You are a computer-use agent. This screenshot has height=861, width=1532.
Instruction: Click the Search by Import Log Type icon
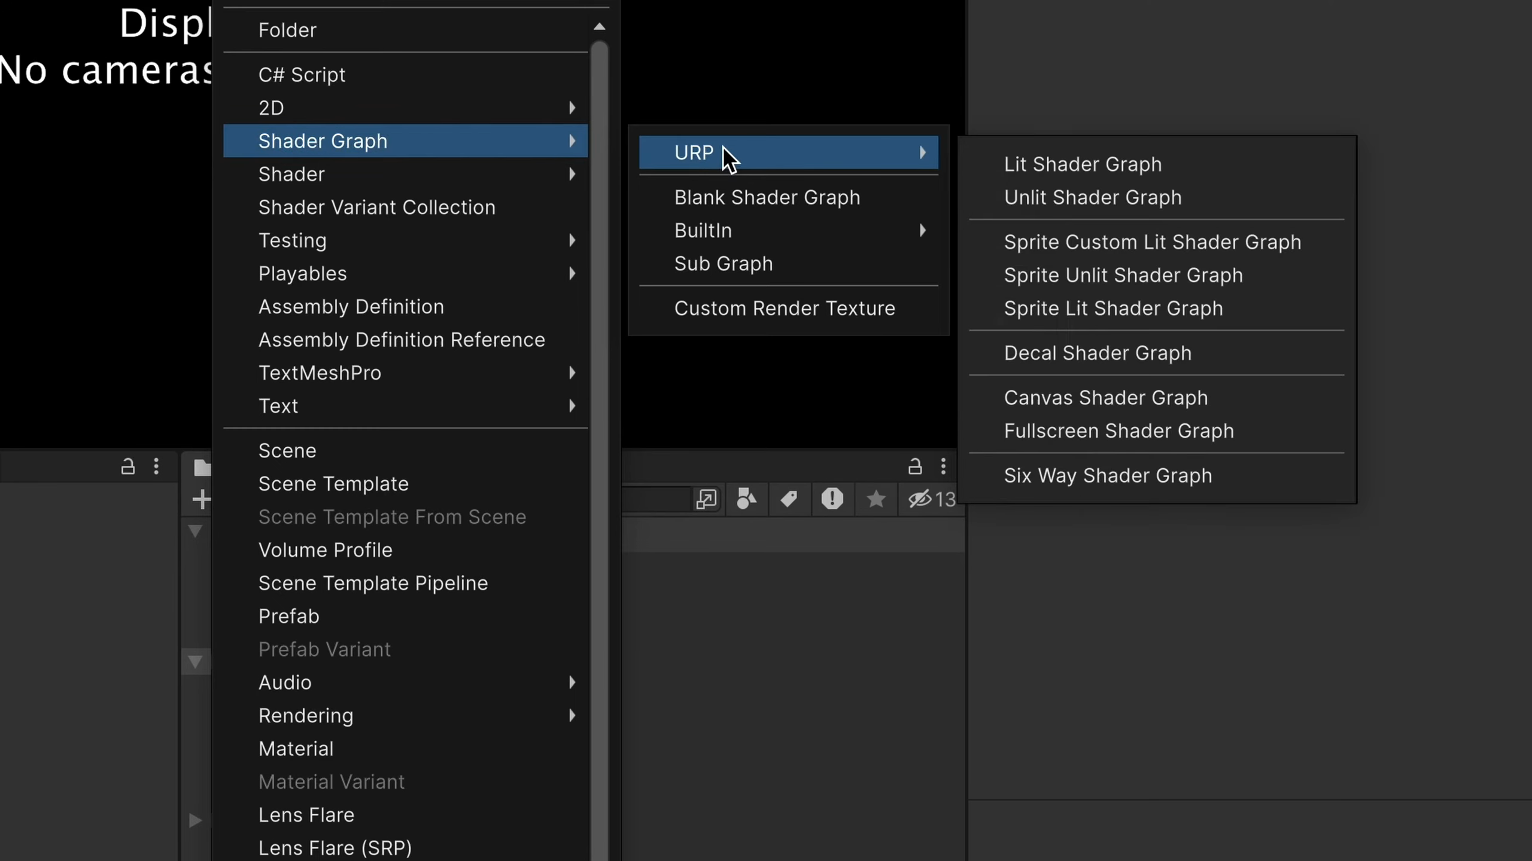832,499
